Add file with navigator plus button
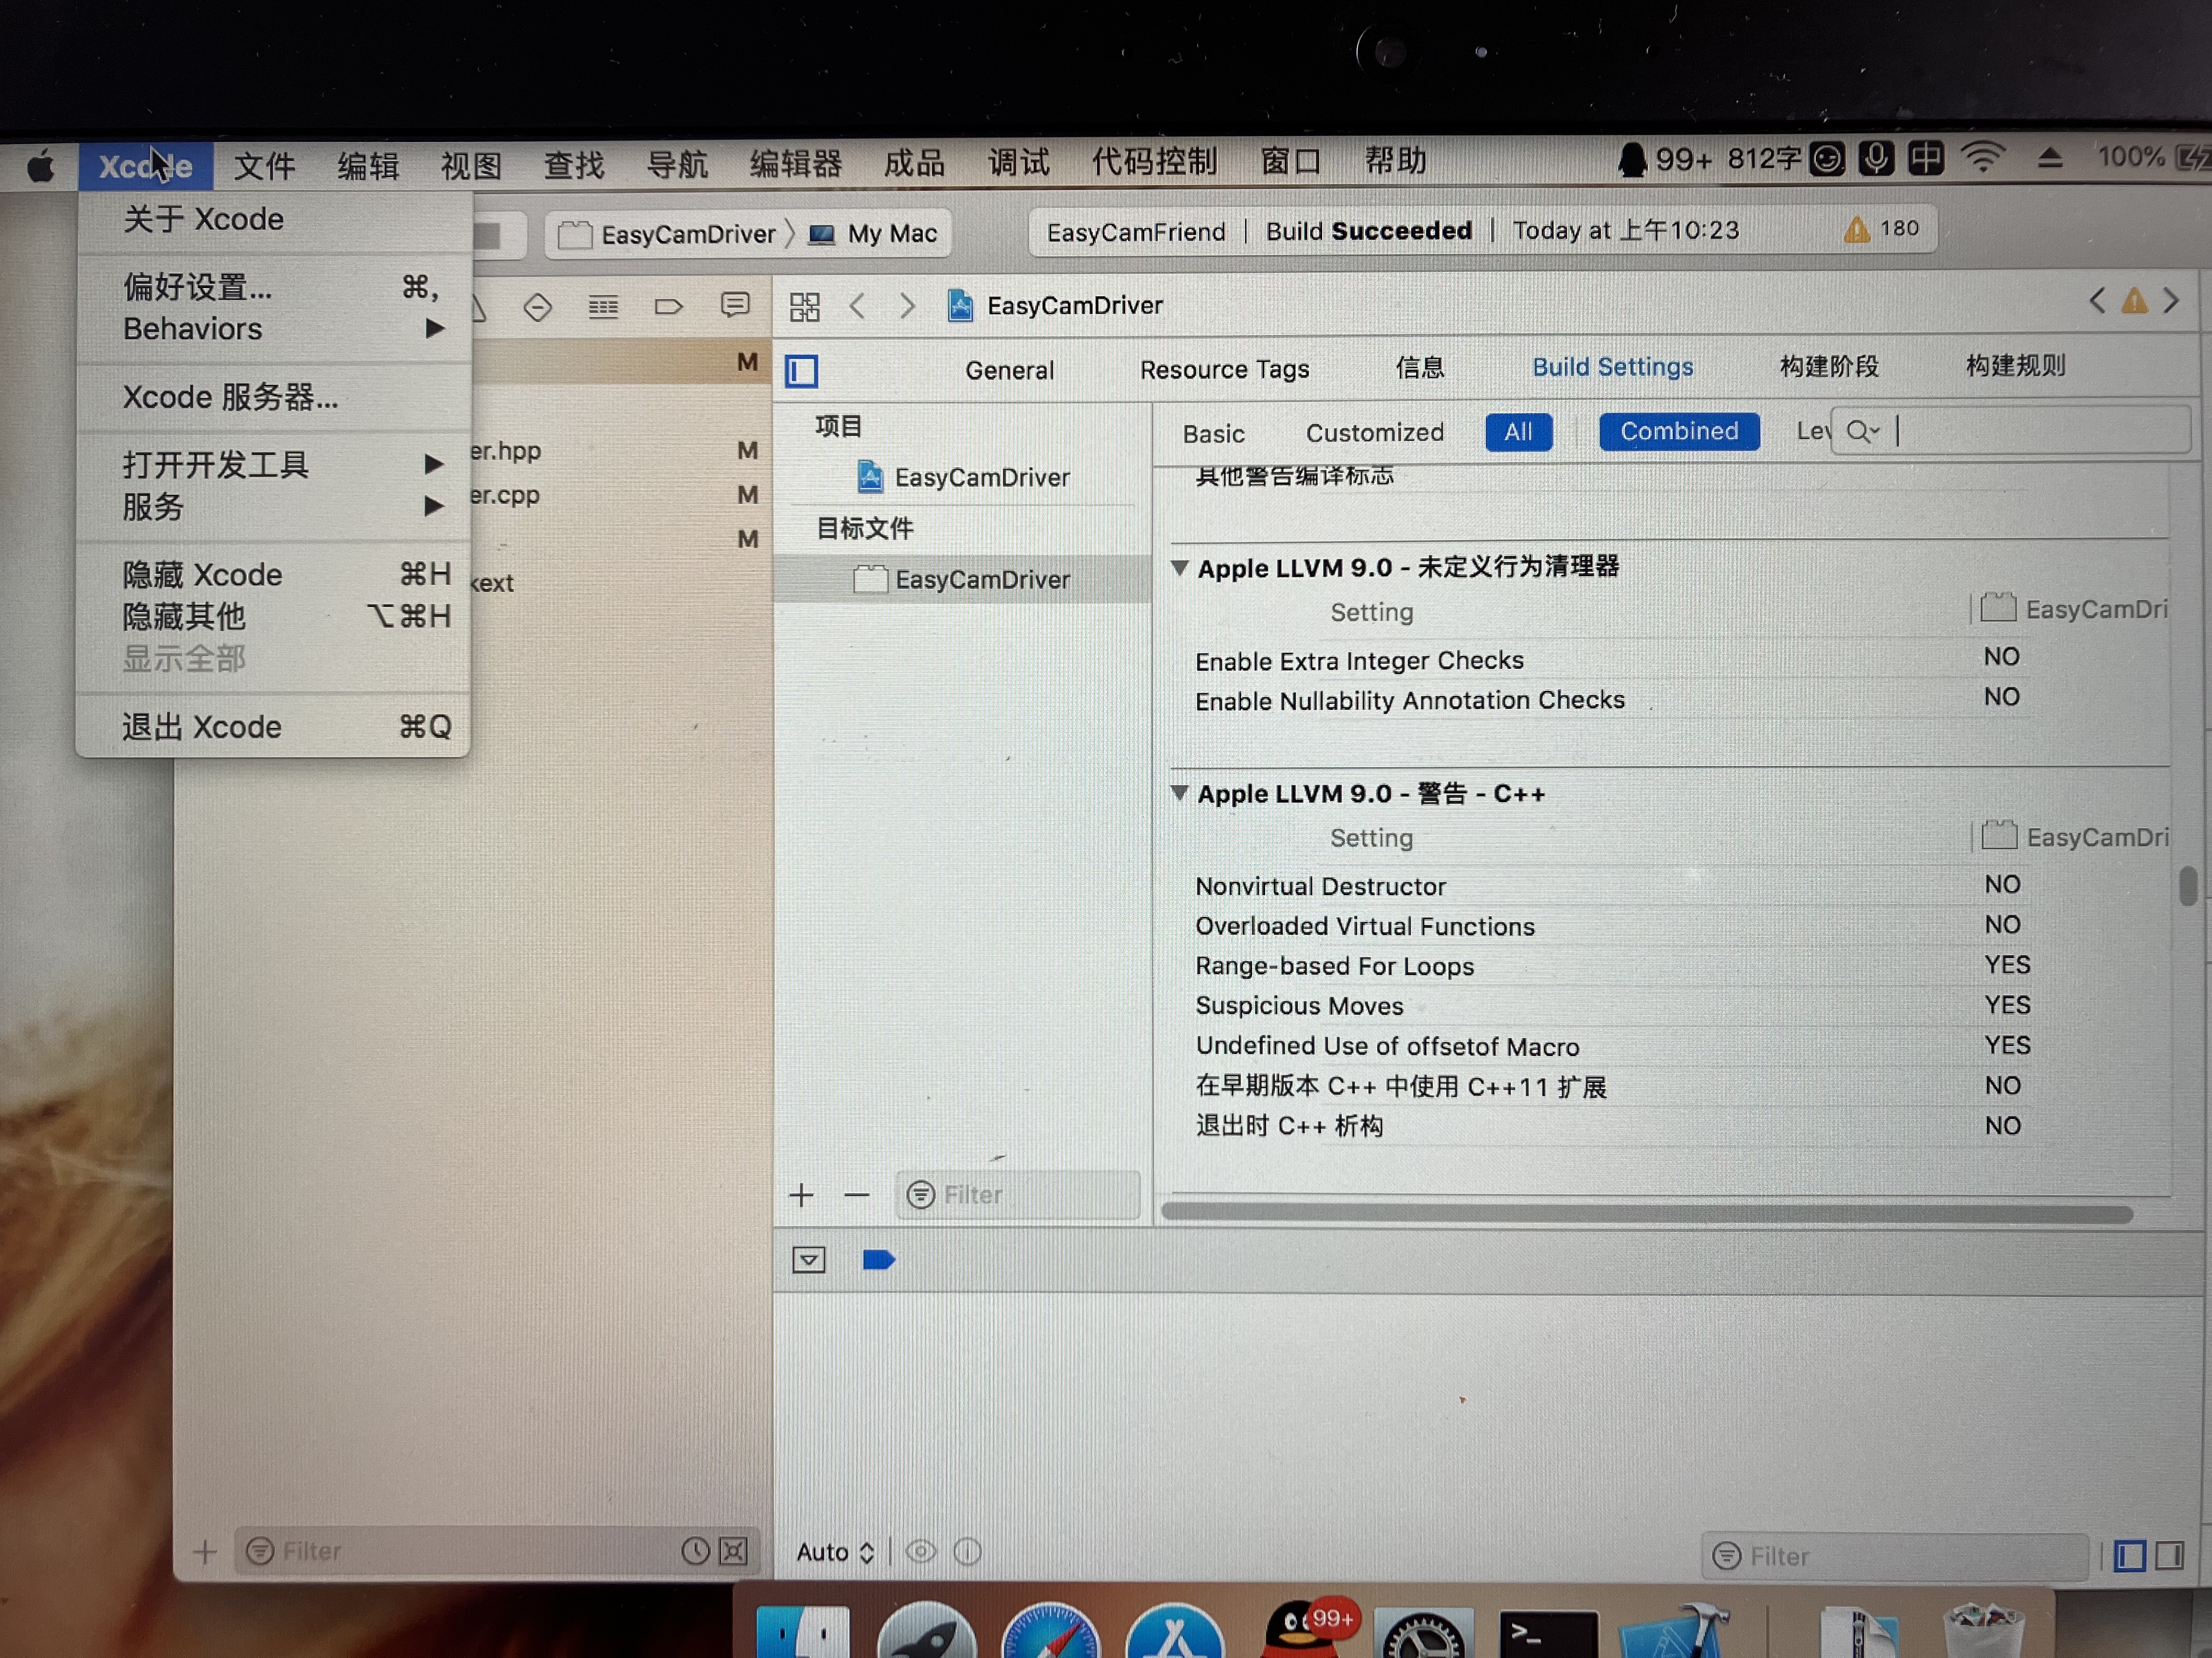 (205, 1552)
